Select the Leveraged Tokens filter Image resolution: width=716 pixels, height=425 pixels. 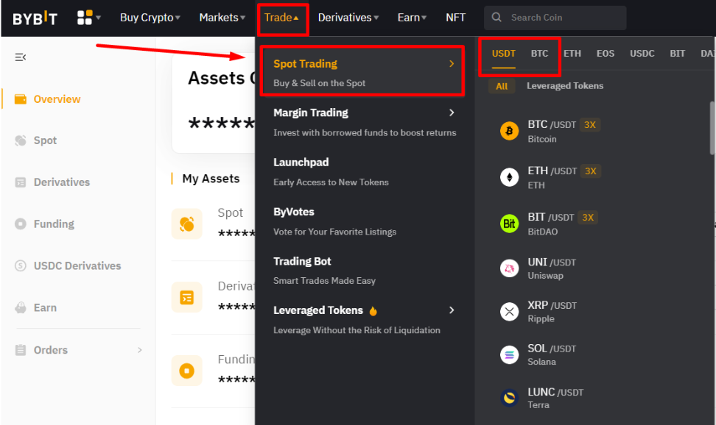click(564, 86)
